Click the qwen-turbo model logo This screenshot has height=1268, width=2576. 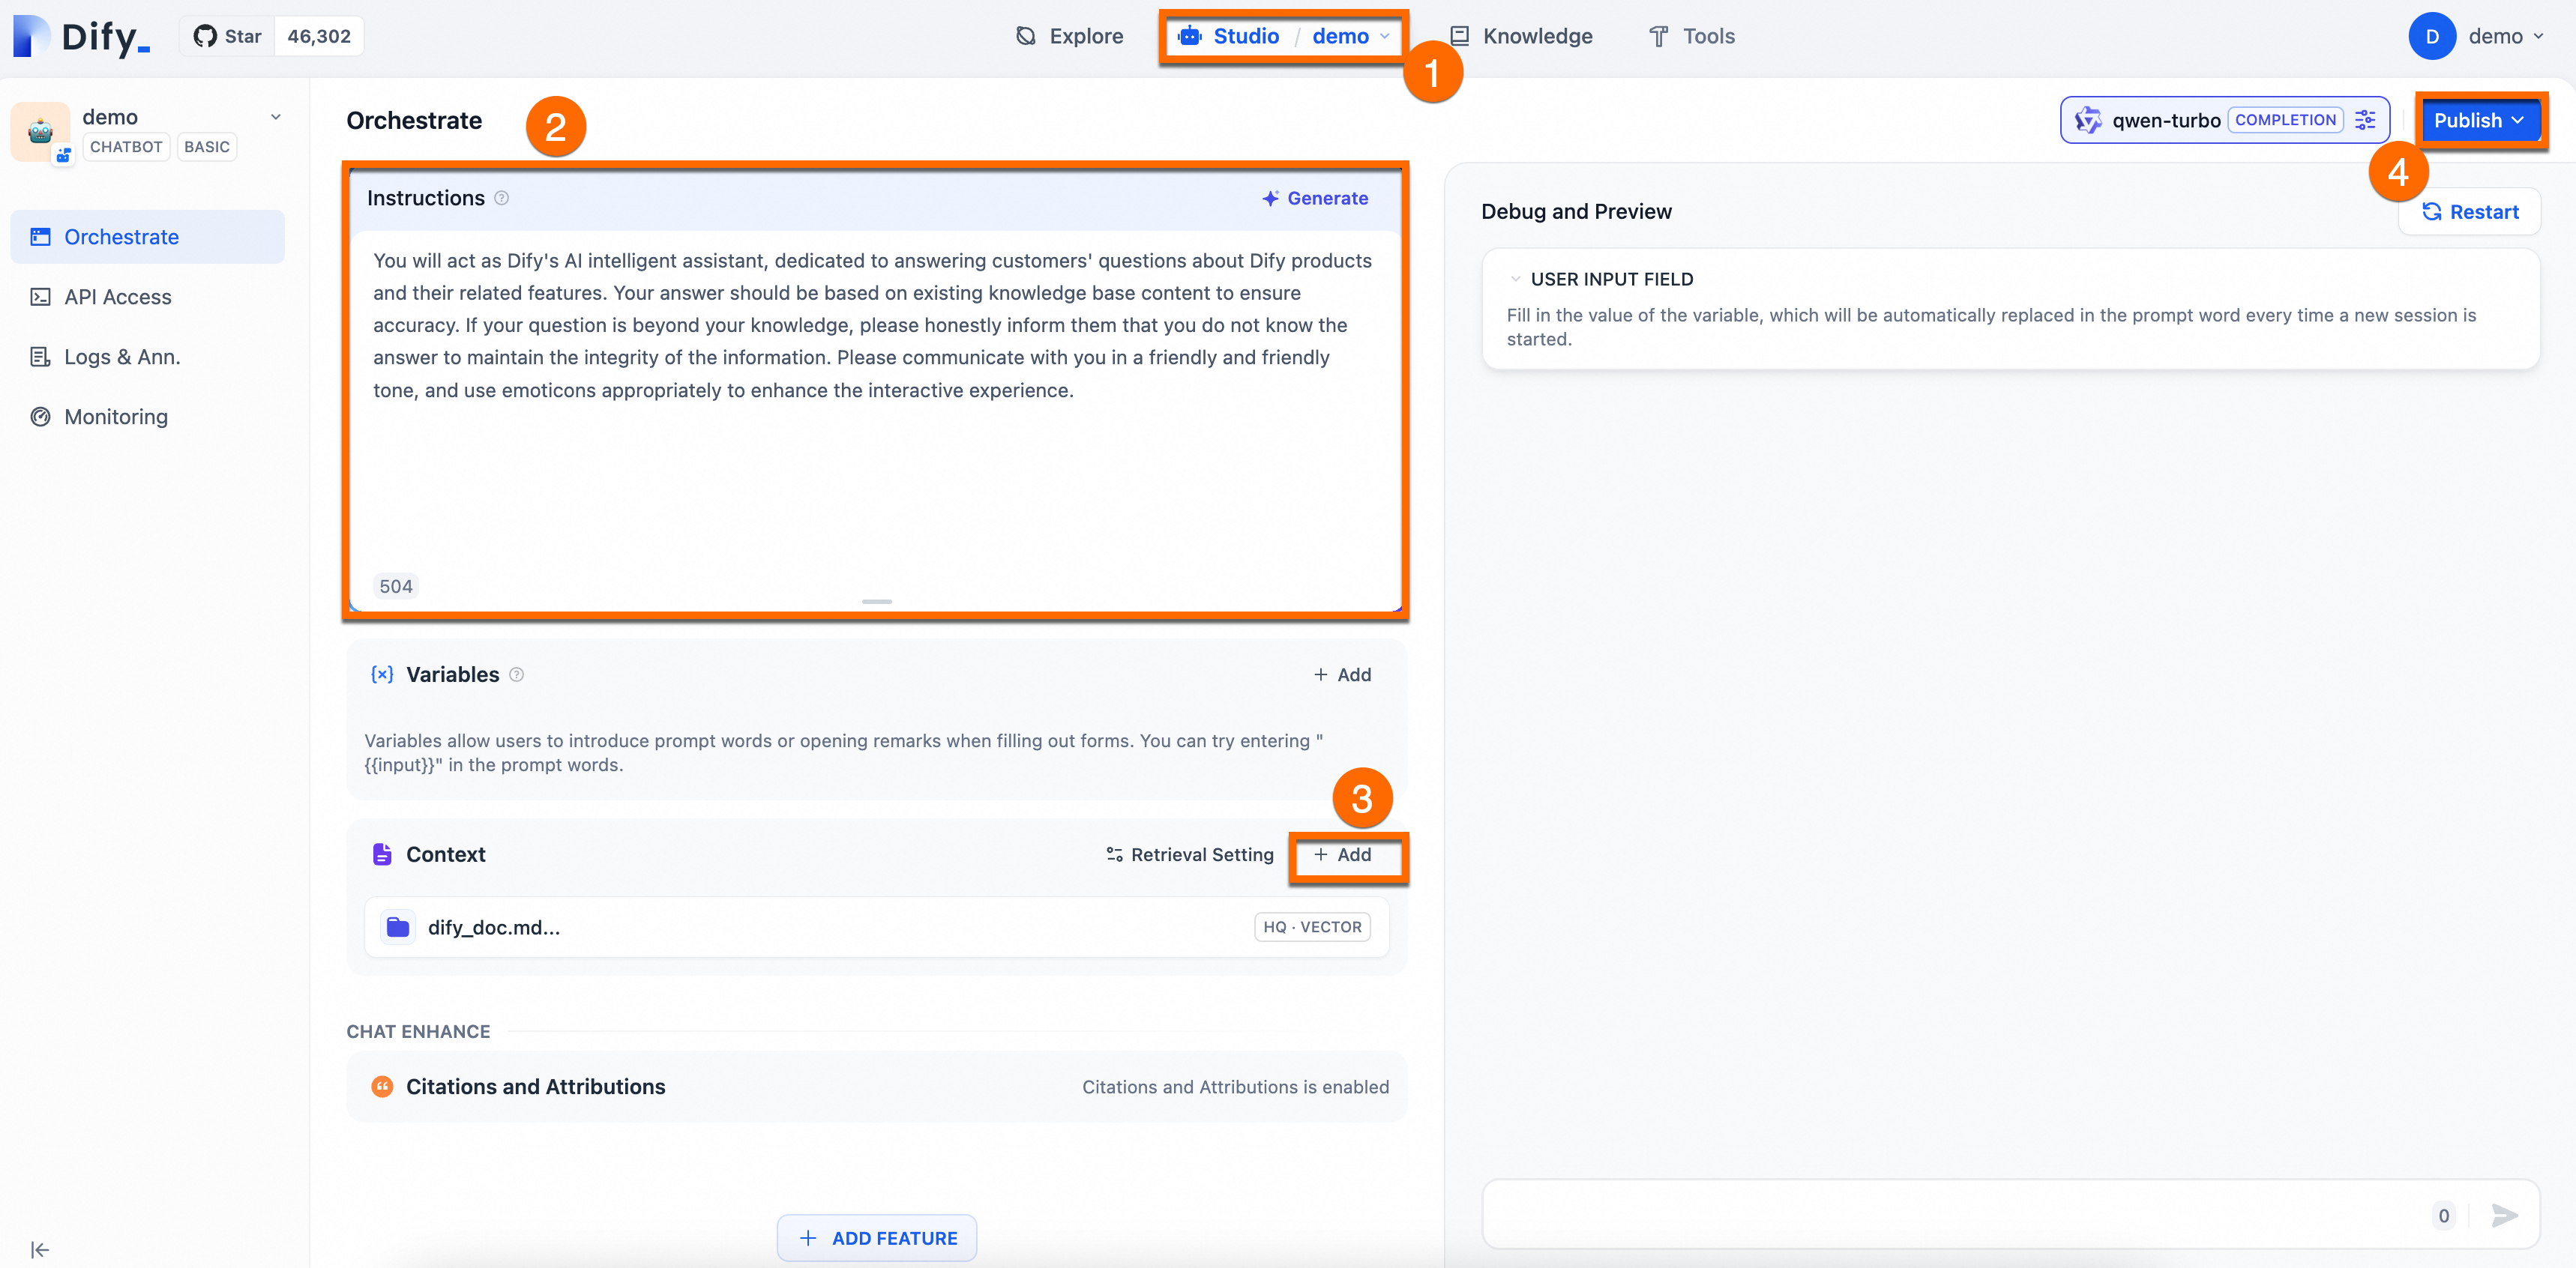coord(2087,120)
